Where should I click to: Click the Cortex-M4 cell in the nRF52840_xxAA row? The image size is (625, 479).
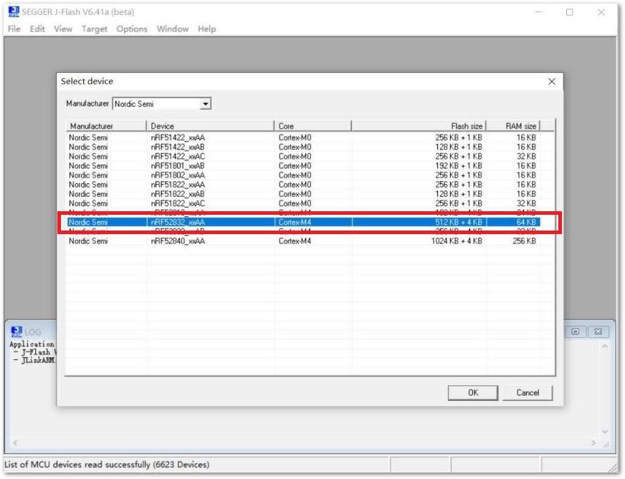click(295, 241)
